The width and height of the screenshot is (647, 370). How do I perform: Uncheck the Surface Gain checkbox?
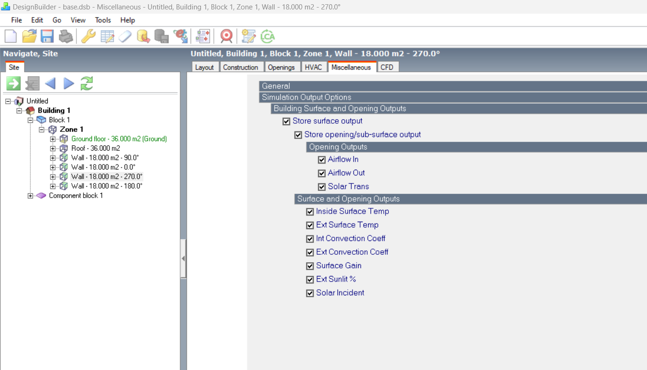click(x=310, y=266)
